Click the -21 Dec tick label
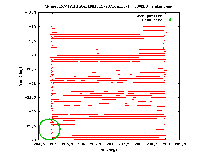This screenshot has width=204, height=153. (33, 84)
